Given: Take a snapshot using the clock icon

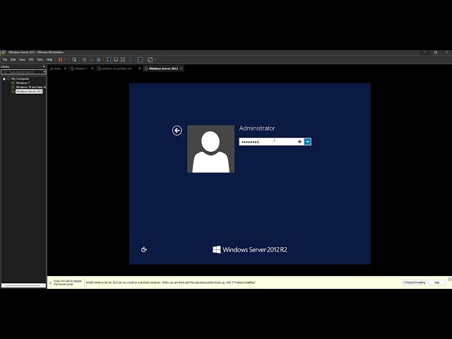Looking at the screenshot, I should [x=84, y=59].
